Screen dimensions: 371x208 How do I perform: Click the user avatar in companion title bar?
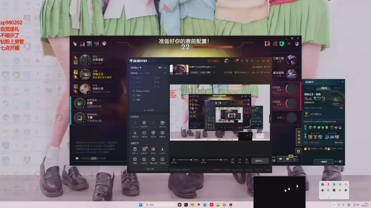pos(226,61)
